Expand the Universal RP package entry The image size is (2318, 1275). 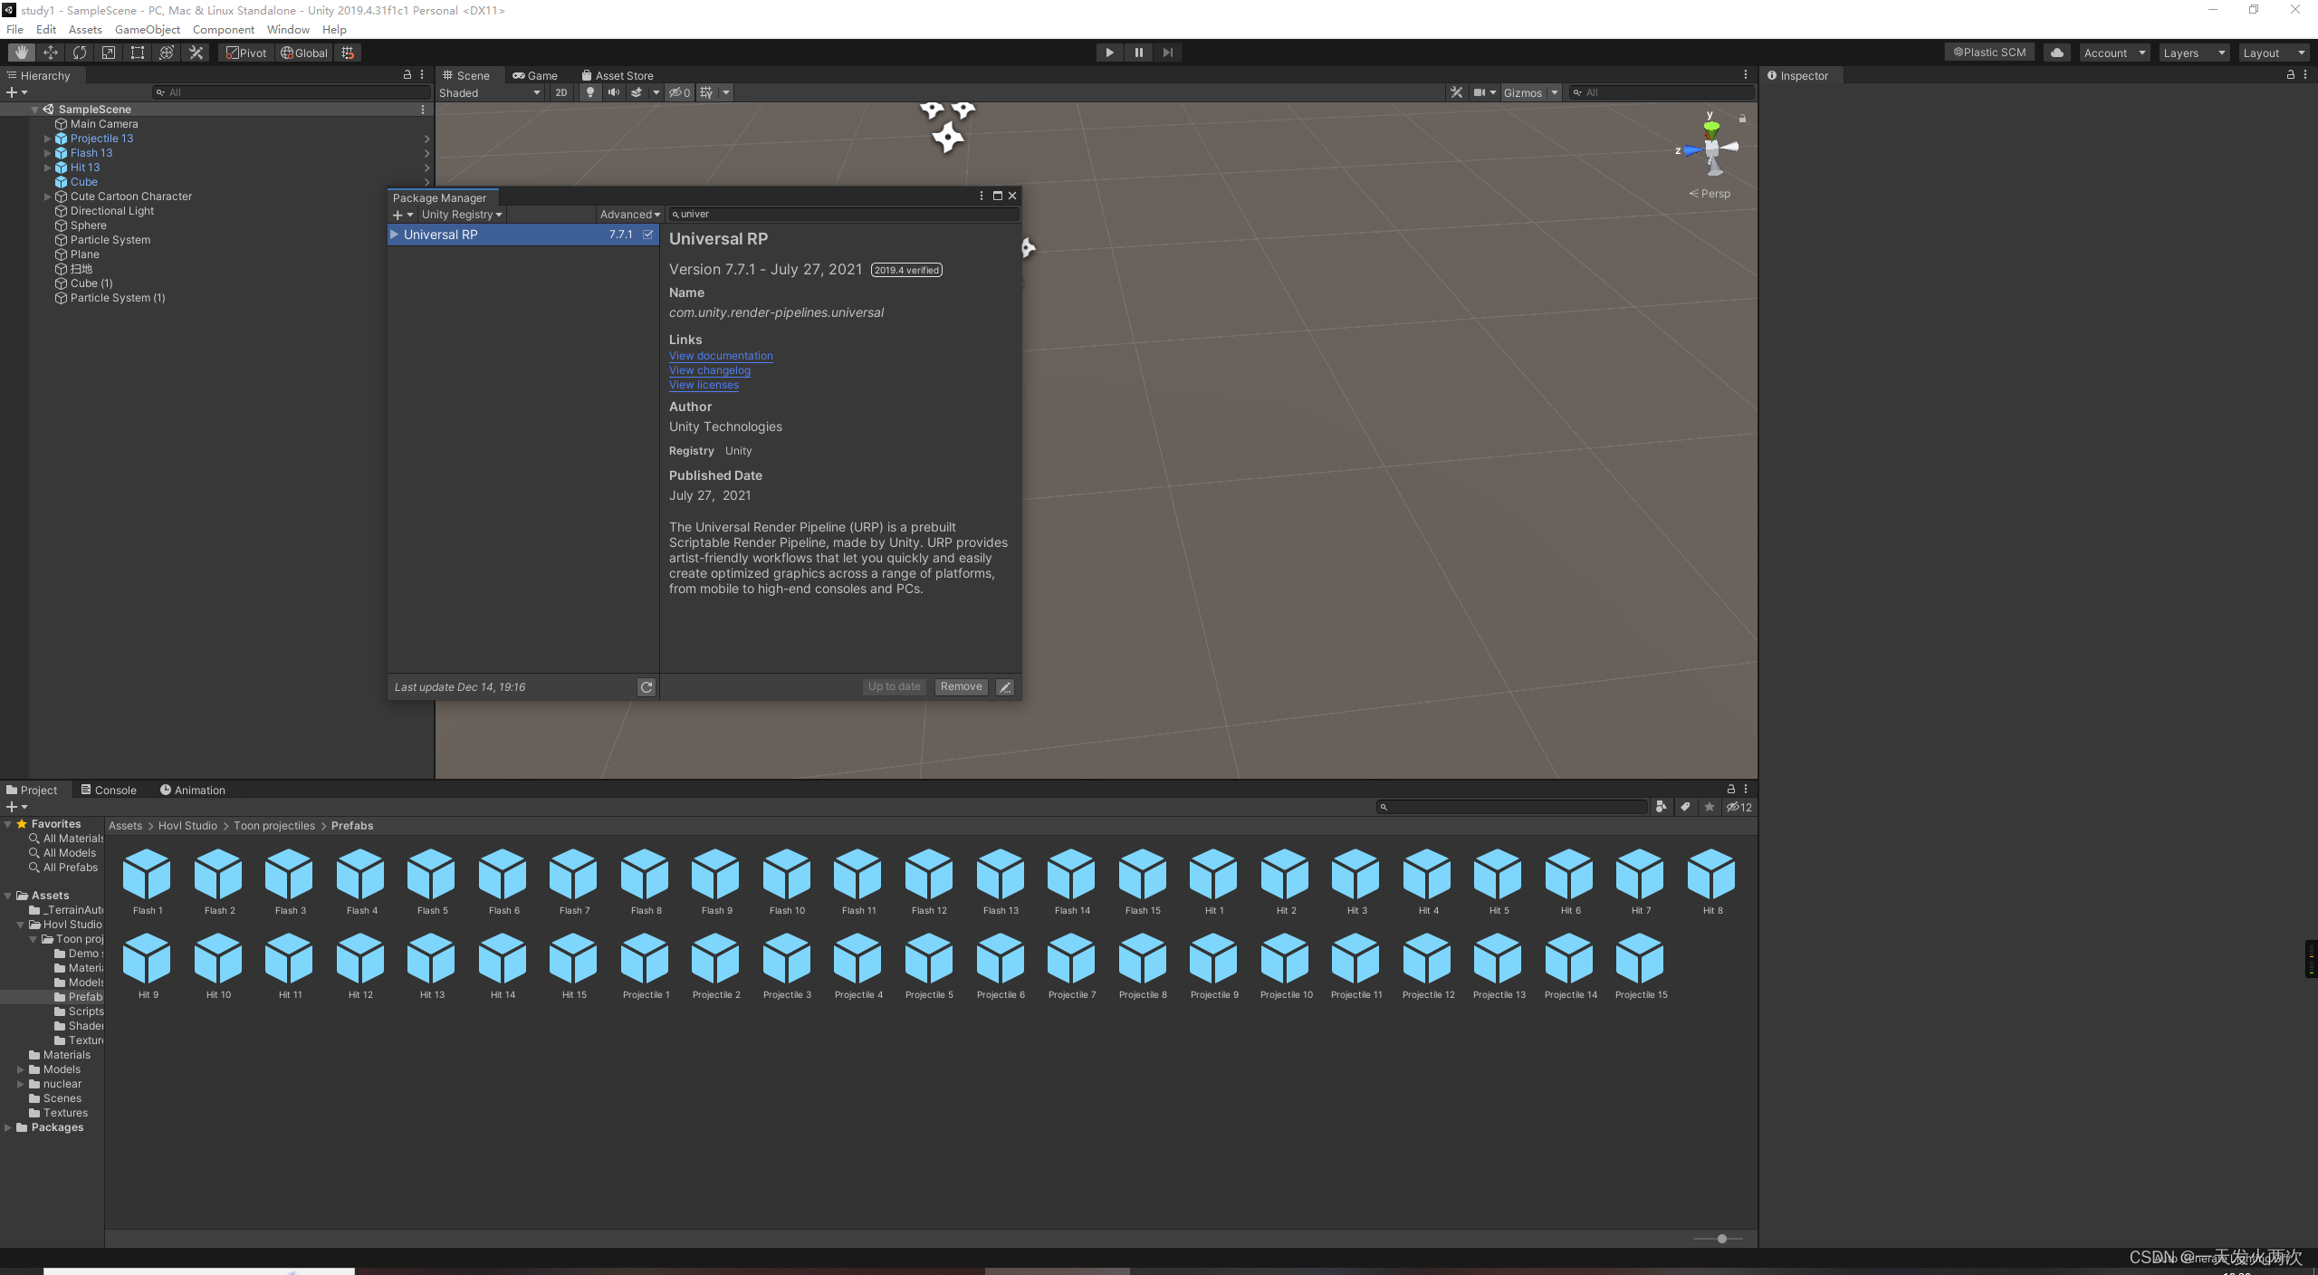tap(394, 235)
